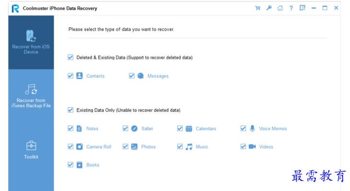The image size is (350, 191).
Task: Toggle the Voice Memos checkbox
Action: tap(243, 128)
